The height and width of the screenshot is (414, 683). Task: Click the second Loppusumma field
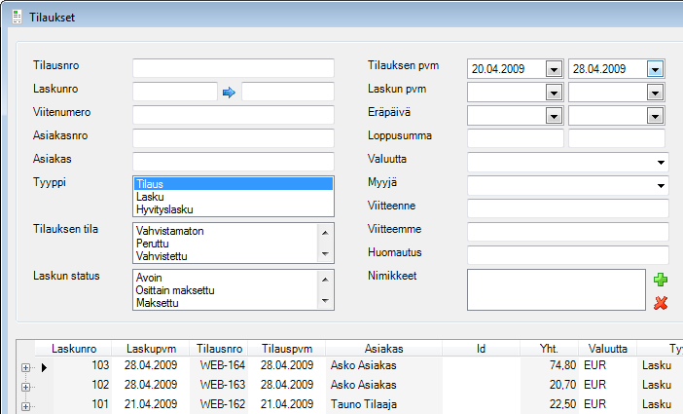pos(617,138)
